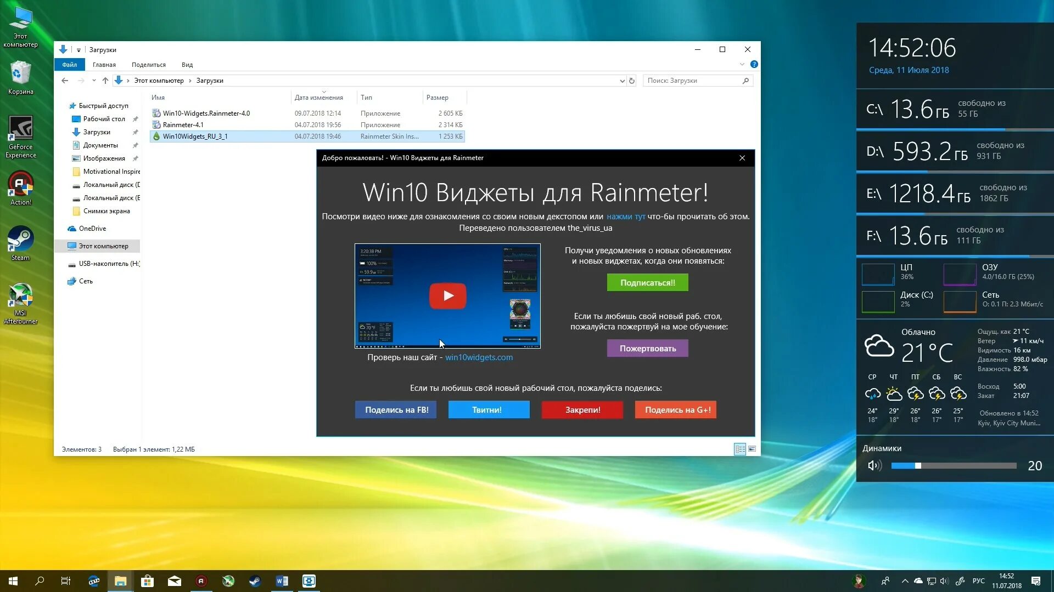Click Explorer help question mark
Image resolution: width=1054 pixels, height=592 pixels.
[754, 64]
